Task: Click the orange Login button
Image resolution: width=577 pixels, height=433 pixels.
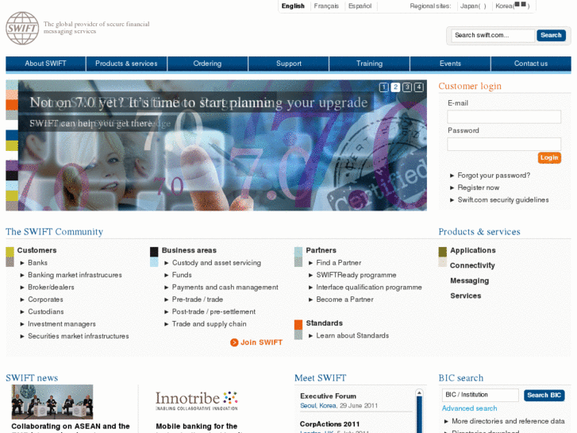Action: coord(549,158)
